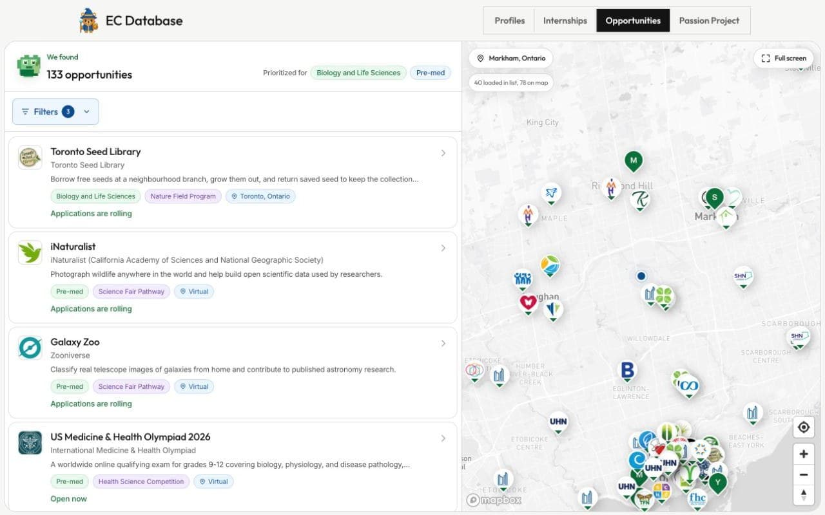This screenshot has width=825, height=515.
Task: Click the Toronto Seed Library logo thumbnail
Action: [x=30, y=157]
